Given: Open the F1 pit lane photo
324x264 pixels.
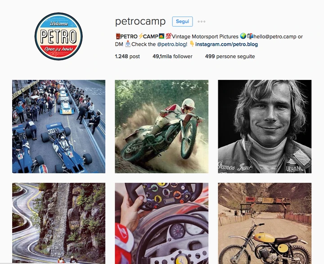Looking at the screenshot, I should pyautogui.click(x=58, y=127).
